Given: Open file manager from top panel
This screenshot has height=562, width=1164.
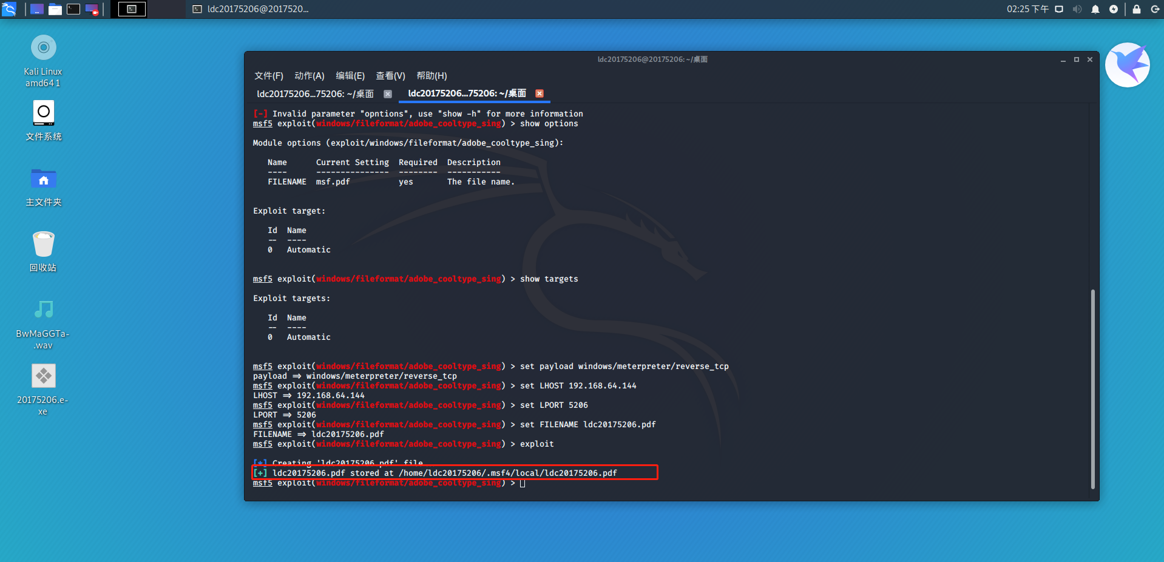Looking at the screenshot, I should pos(55,9).
